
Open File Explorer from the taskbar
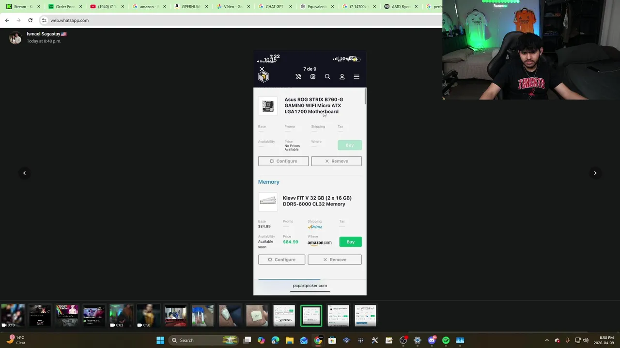[x=289, y=340]
